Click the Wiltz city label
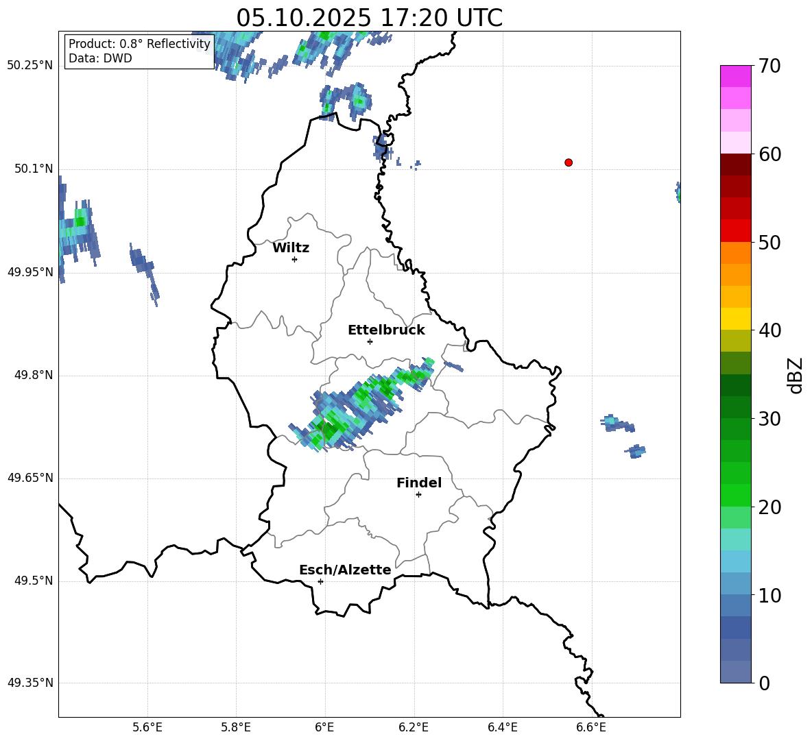The height and width of the screenshot is (741, 812). tap(291, 248)
